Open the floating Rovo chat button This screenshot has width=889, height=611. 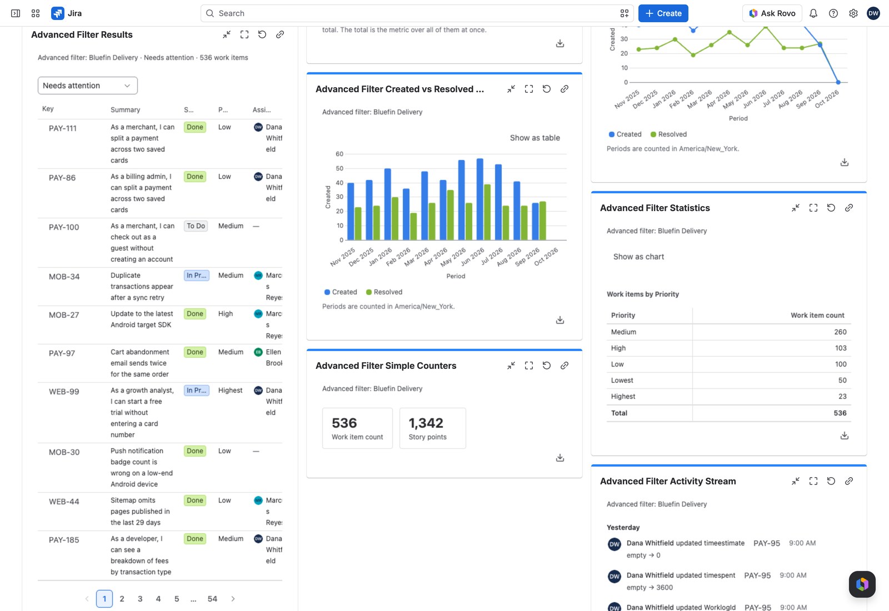[862, 584]
